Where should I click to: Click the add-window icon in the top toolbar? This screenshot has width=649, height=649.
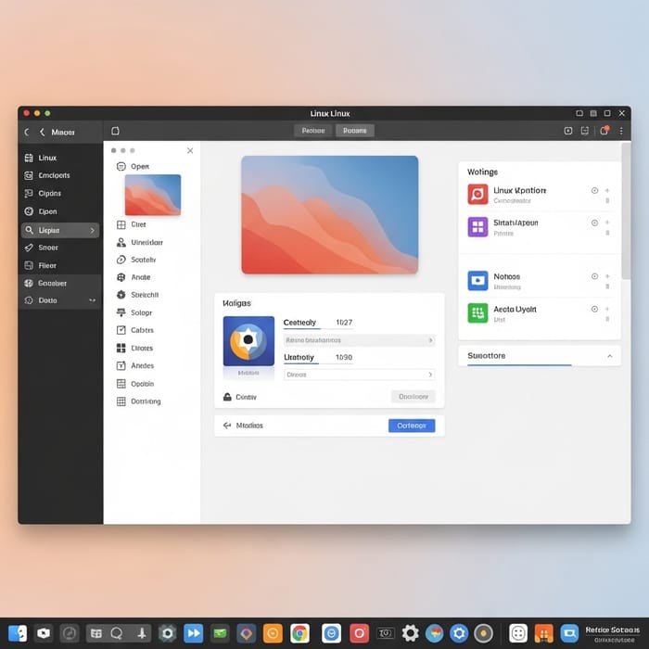567,131
